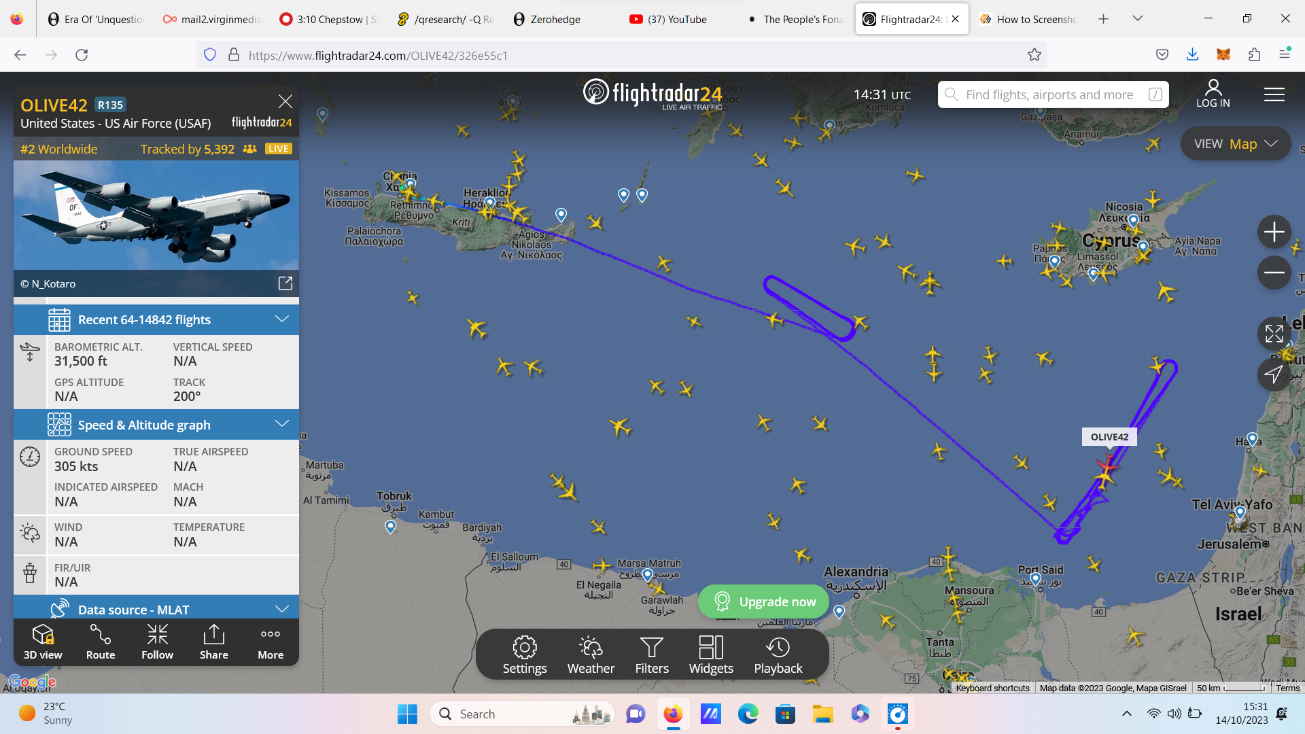Expand Speed & Altitude graph section
The width and height of the screenshot is (1305, 734).
[x=156, y=425]
